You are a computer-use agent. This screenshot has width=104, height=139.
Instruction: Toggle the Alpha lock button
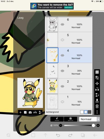tap(70, 119)
